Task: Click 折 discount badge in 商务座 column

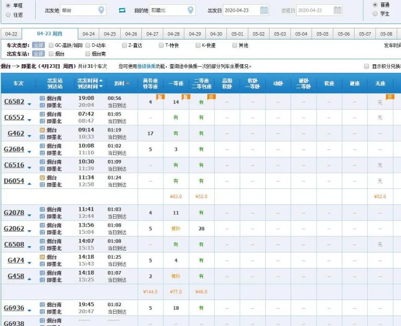Action: [160, 97]
